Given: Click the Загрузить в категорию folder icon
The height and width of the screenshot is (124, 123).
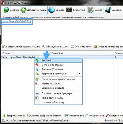Looking at the screenshot, I should click(x=37, y=73).
